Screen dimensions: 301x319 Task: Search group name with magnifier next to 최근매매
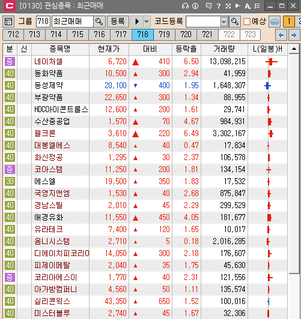click(99, 22)
